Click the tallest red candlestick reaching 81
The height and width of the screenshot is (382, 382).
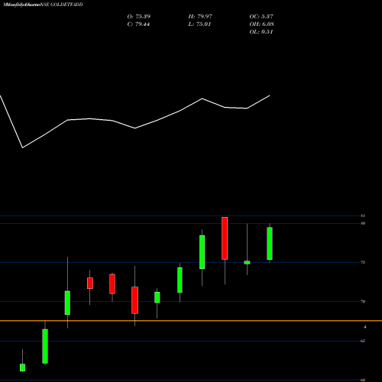pos(225,238)
